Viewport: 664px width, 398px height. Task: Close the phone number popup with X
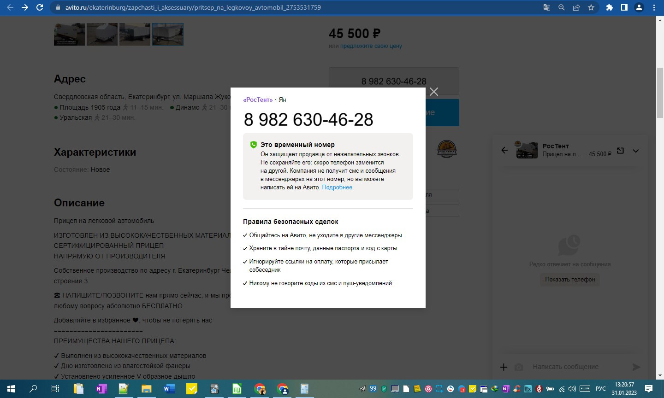point(434,92)
